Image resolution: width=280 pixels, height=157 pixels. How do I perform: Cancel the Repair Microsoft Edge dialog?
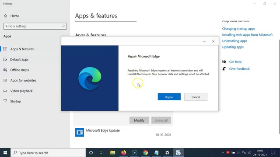coord(196,97)
